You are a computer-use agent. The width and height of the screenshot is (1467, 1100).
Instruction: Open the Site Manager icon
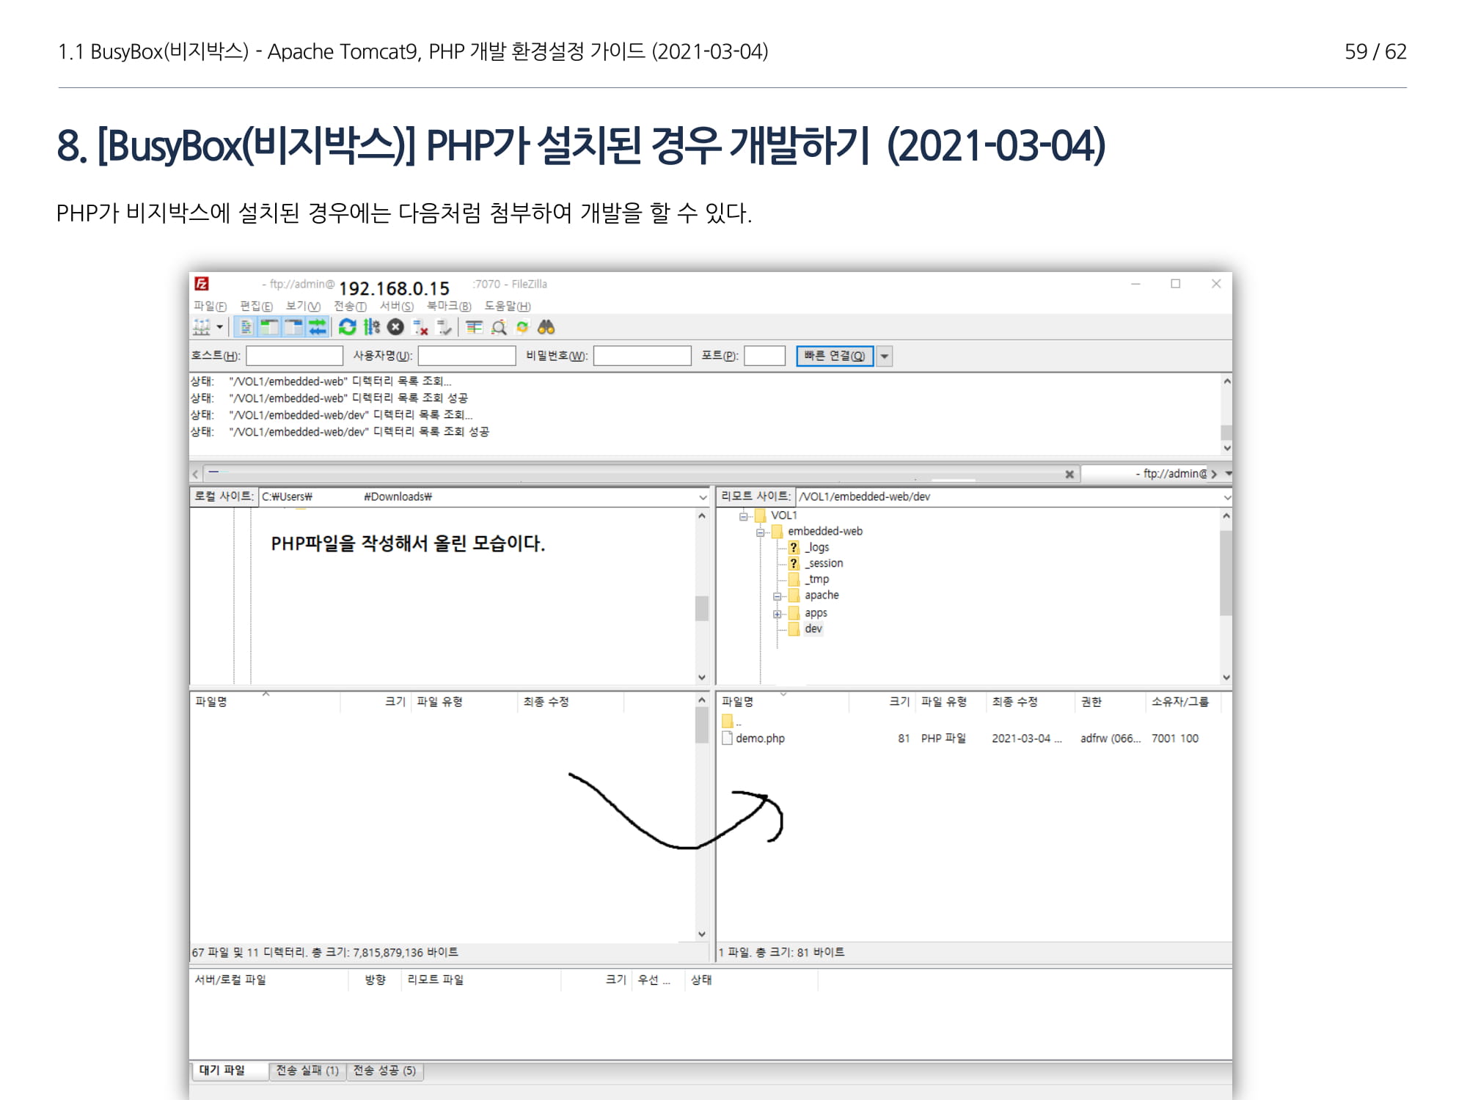click(x=202, y=327)
